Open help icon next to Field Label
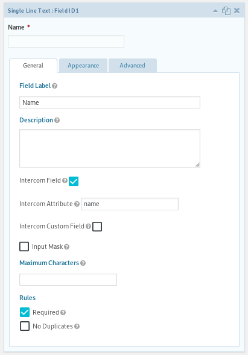 pyautogui.click(x=54, y=86)
